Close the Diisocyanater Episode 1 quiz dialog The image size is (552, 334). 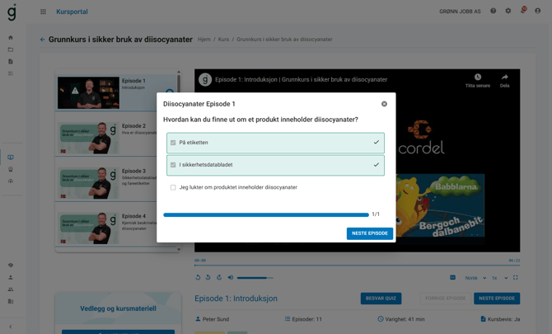[x=384, y=104]
